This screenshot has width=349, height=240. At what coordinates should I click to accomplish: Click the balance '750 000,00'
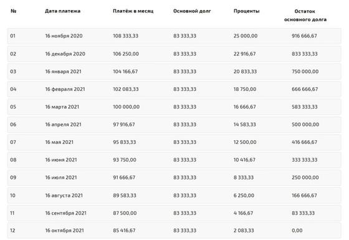[305, 72]
